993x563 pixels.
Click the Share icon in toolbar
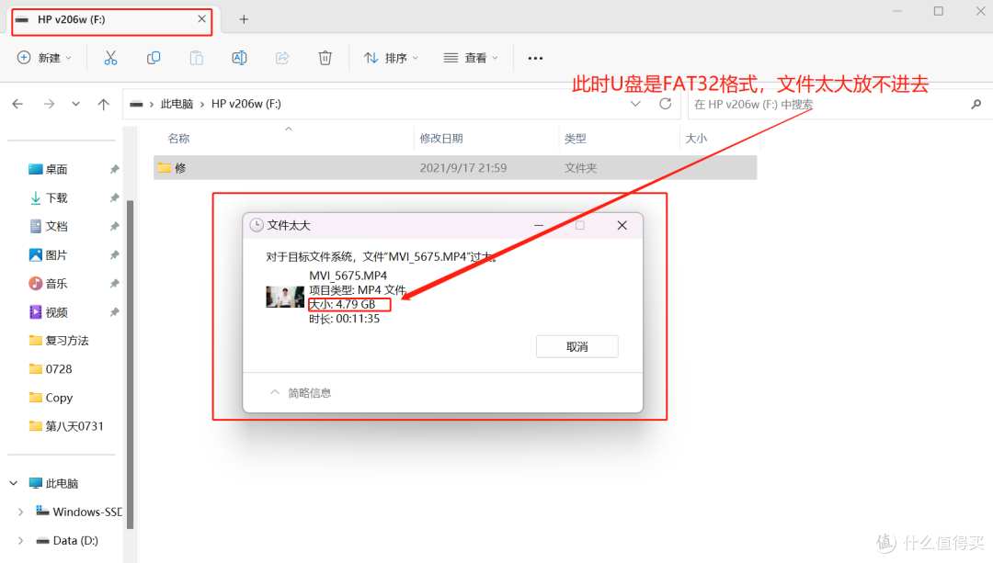pos(282,58)
